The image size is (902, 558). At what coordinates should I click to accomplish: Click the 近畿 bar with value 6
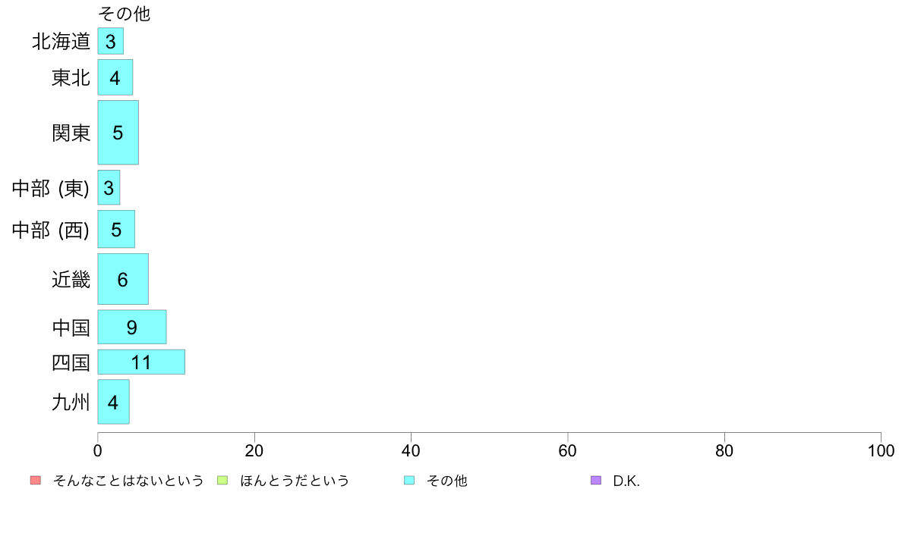(123, 279)
